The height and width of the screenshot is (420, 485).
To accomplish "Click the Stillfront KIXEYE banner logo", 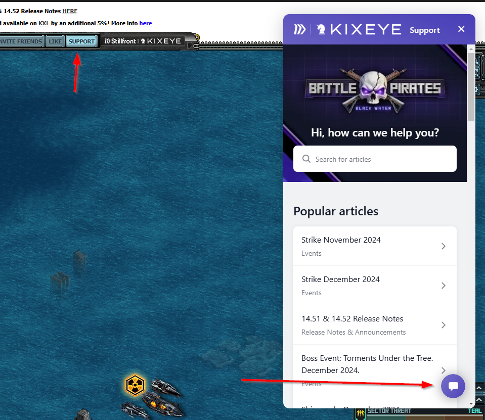I will pos(143,41).
